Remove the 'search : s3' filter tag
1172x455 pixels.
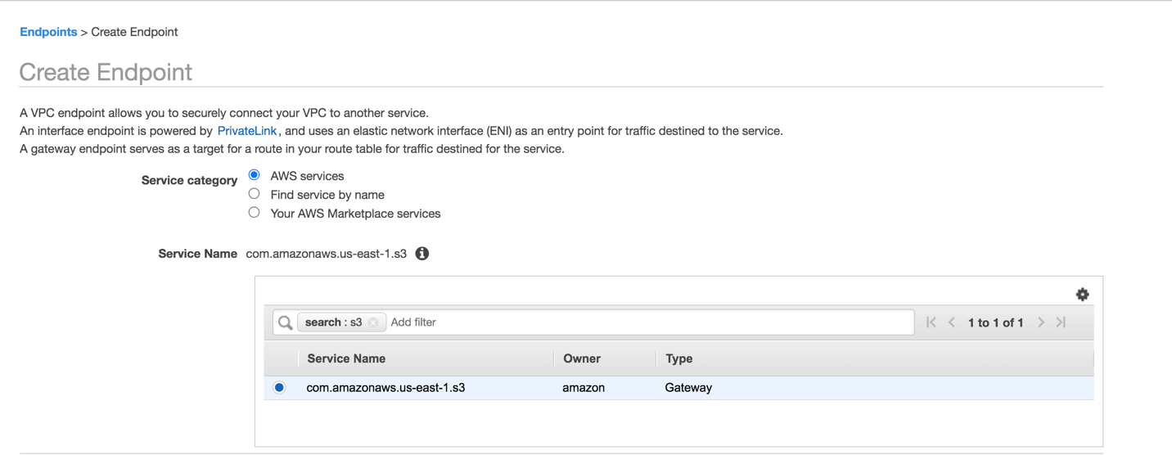coord(373,322)
